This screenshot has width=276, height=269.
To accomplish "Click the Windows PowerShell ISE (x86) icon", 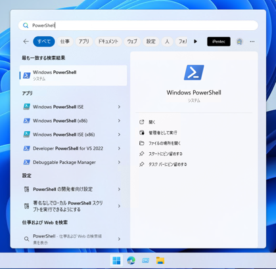I will (x=27, y=134).
